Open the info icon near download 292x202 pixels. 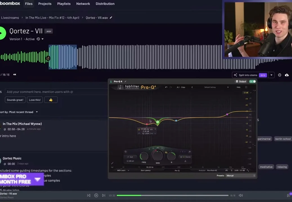tap(280, 75)
